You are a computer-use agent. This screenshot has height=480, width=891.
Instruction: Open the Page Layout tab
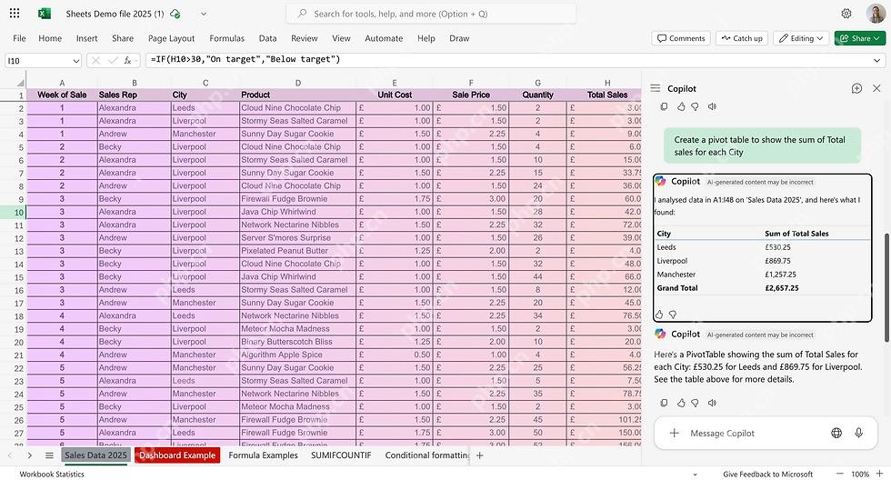click(171, 38)
